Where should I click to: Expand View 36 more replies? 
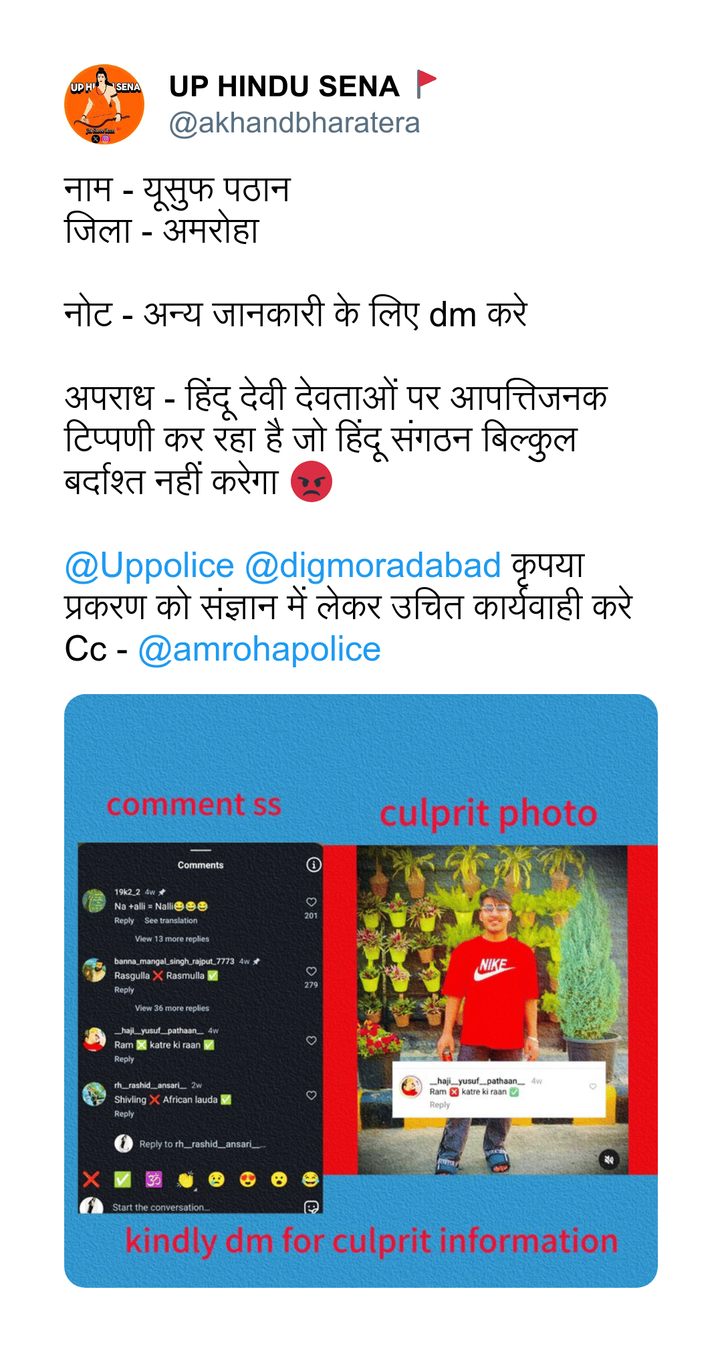pyautogui.click(x=172, y=1008)
